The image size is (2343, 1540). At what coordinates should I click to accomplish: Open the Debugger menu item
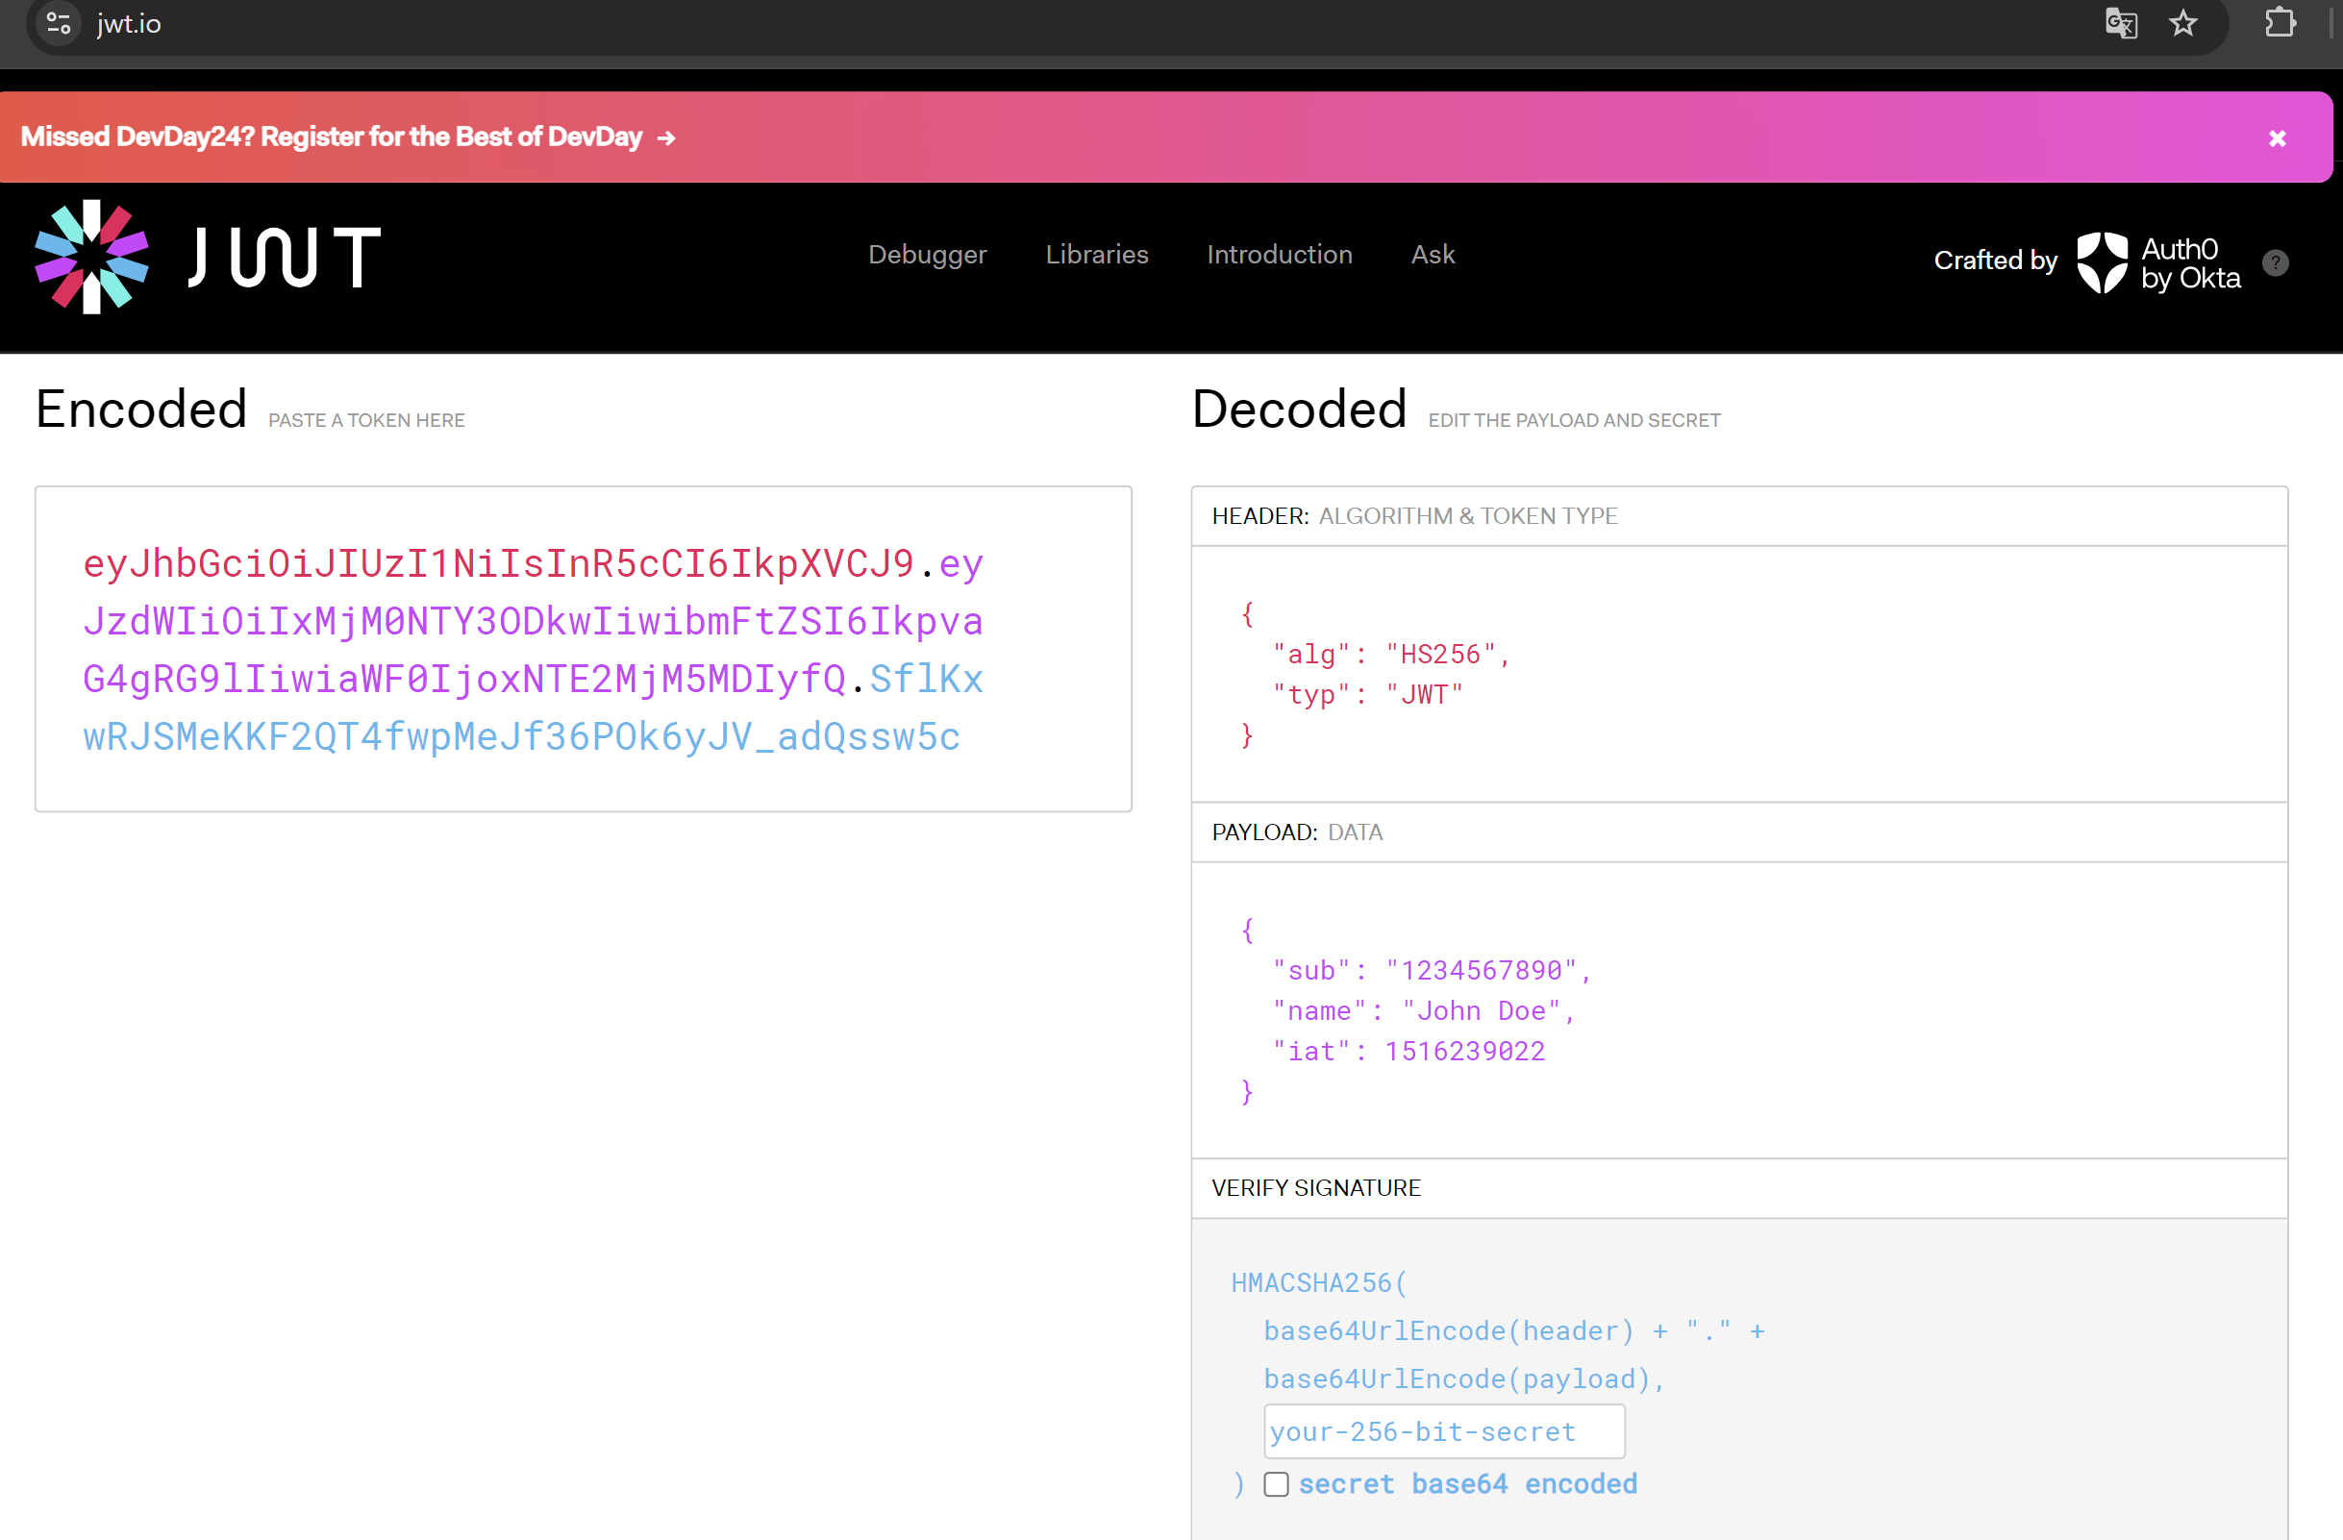[927, 255]
